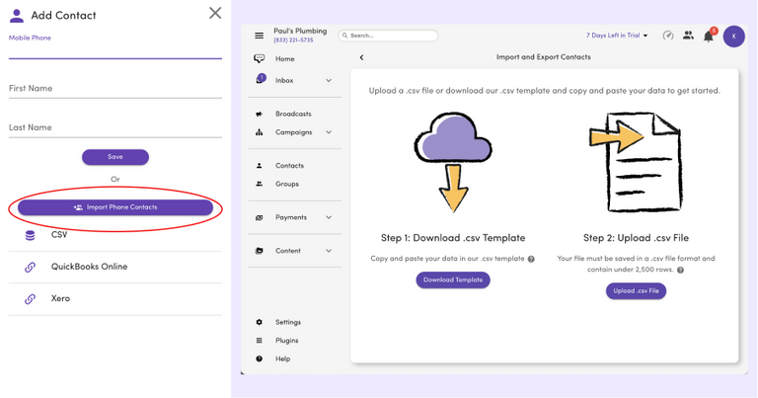Expand the Campaigns chevron
758x398 pixels.
tap(329, 132)
